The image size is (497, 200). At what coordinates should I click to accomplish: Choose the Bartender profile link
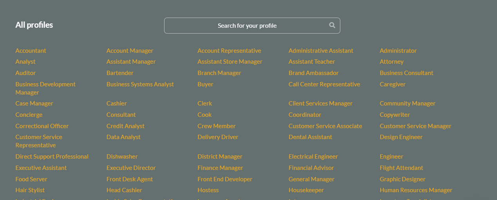click(120, 73)
